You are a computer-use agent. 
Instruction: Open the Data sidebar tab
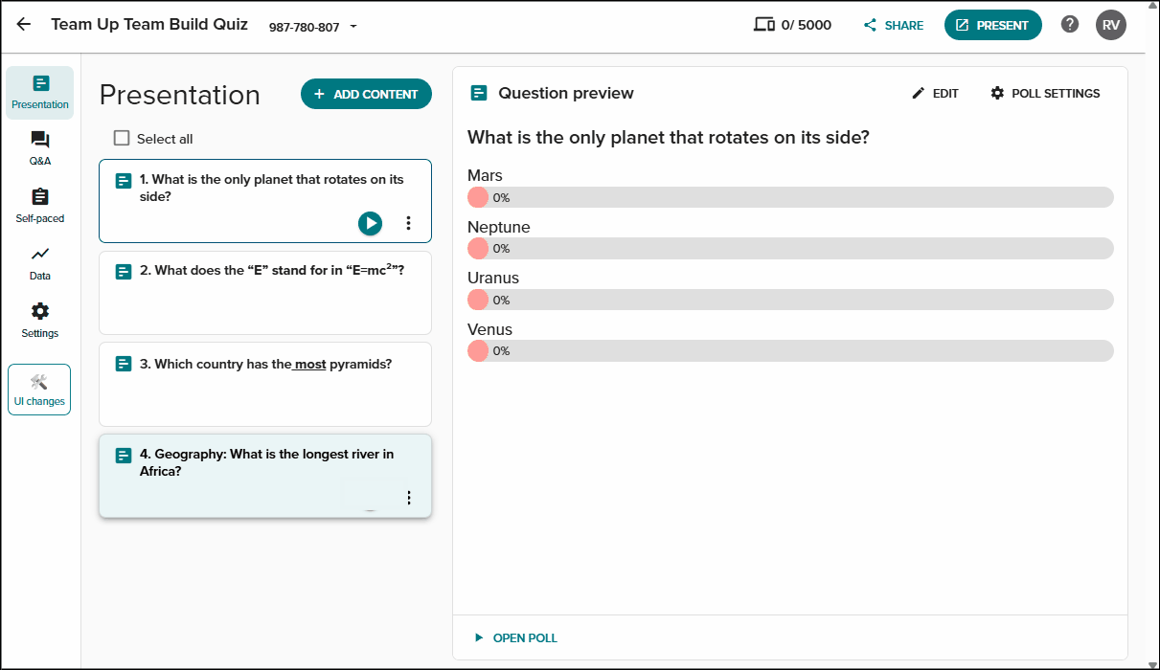(39, 264)
